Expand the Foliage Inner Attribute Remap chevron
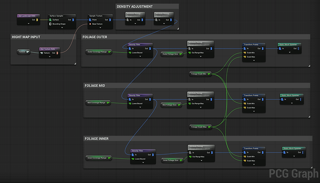Screen dimensions: 320x183 [x=201, y=161]
